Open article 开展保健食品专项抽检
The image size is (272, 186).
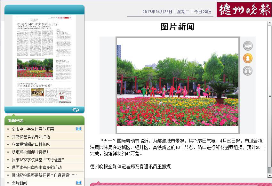[31, 137]
